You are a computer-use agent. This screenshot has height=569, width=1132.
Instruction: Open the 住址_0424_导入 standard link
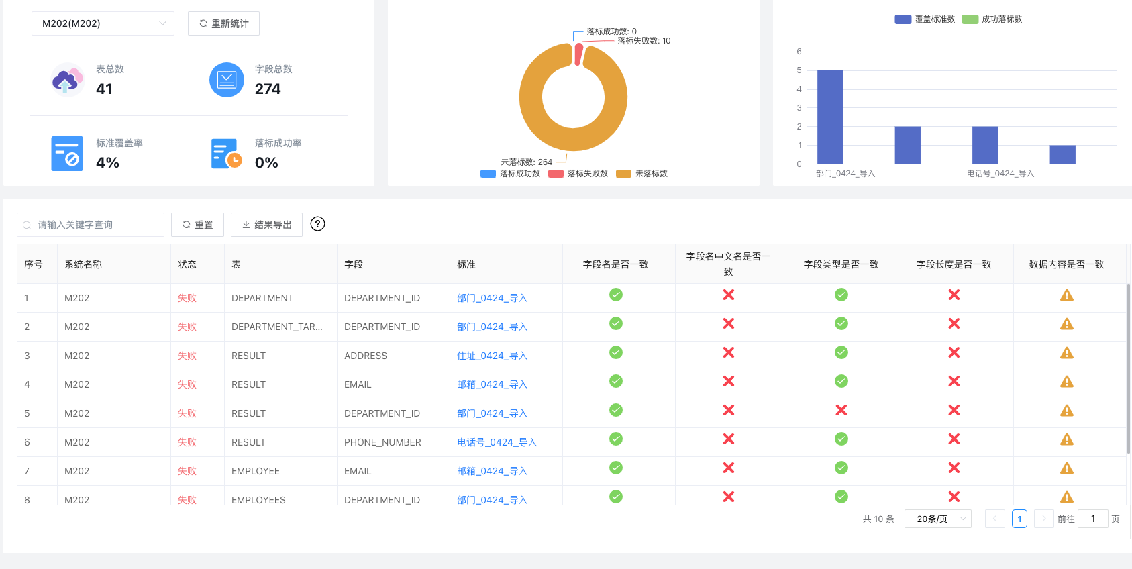pos(492,356)
